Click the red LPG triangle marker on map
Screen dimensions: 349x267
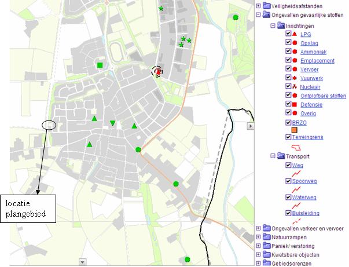point(158,72)
